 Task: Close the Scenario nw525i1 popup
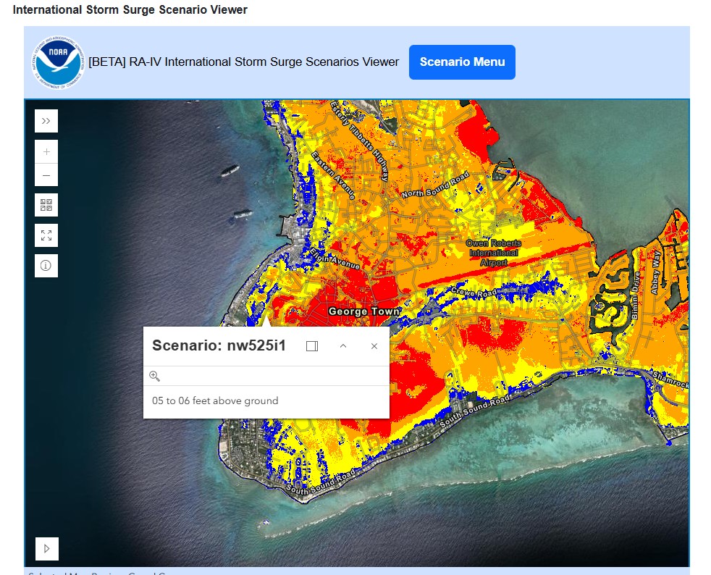click(374, 345)
